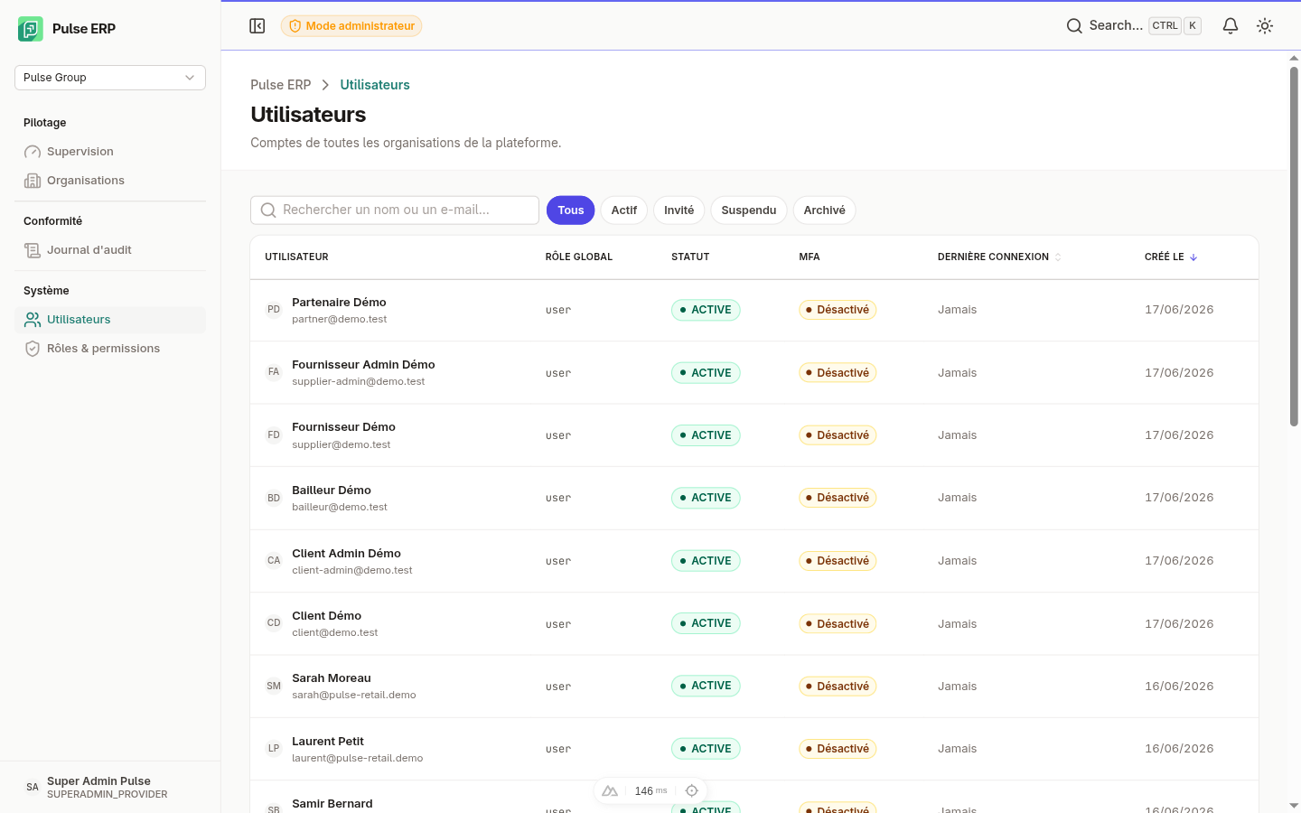Click the crosshair inspector icon in the dev toolbar

point(692,791)
